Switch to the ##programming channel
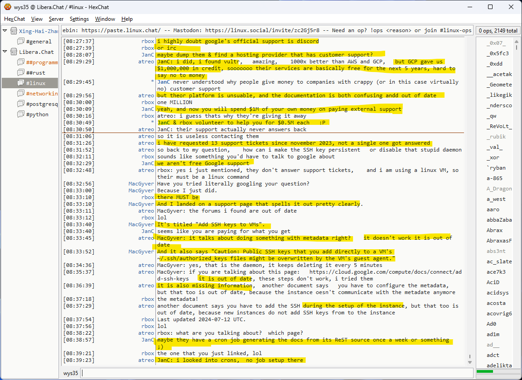 (x=42, y=62)
